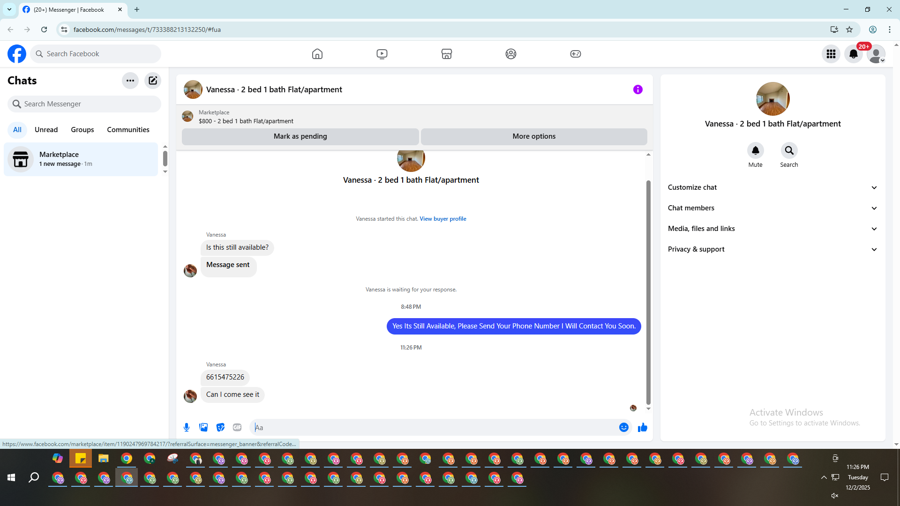
Task: Click the conversation vertical scrollbar
Action: [x=648, y=290]
